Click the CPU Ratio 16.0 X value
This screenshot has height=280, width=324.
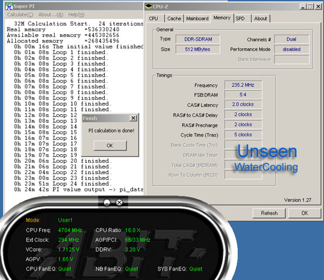click(x=133, y=230)
